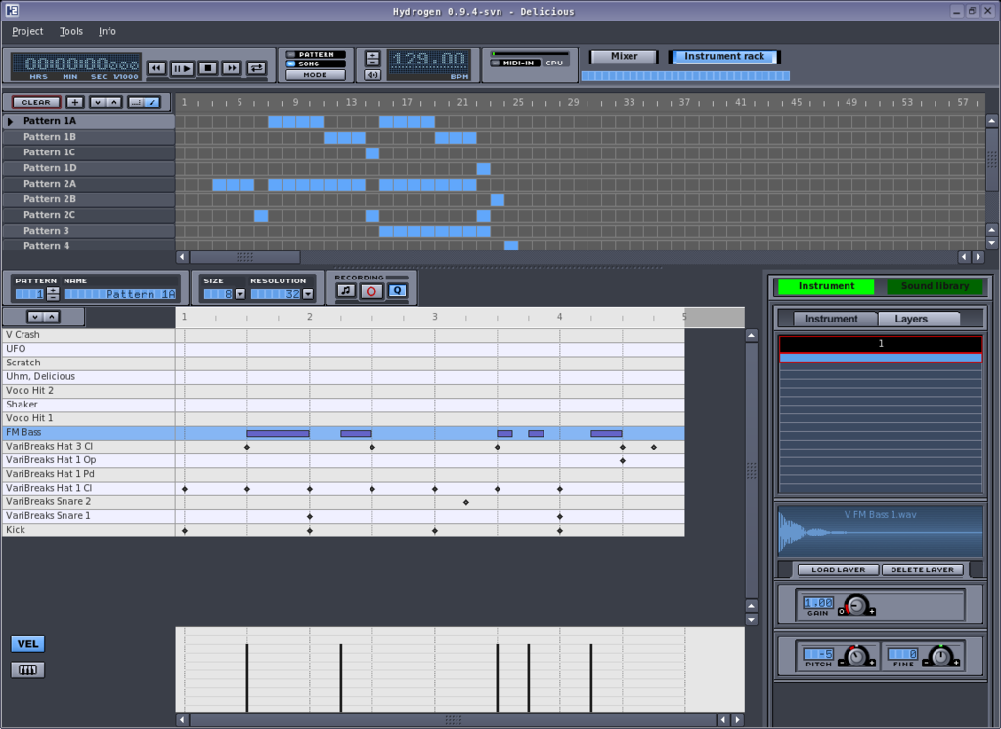Switch to the Sound library tab
This screenshot has width=1001, height=729.
[x=934, y=286]
